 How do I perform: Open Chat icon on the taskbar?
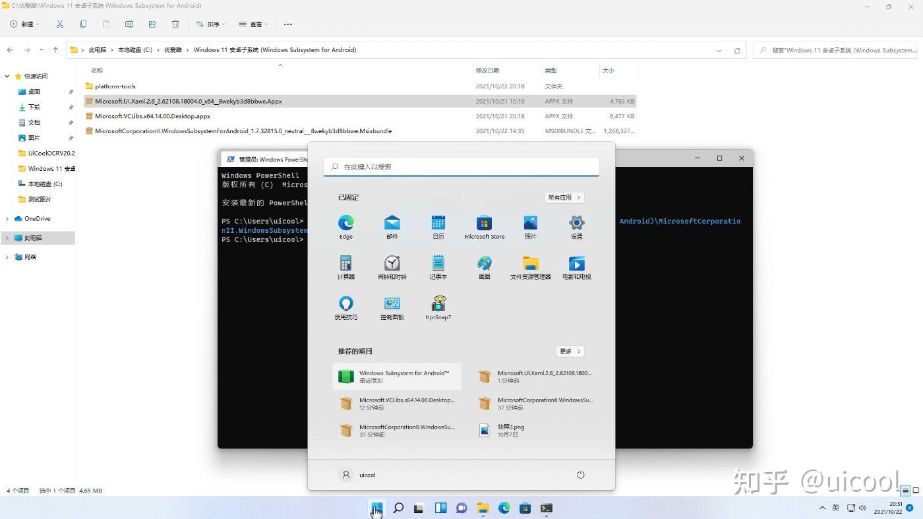pos(461,508)
